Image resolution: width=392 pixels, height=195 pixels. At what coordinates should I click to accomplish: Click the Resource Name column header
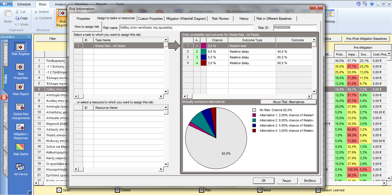(129, 108)
